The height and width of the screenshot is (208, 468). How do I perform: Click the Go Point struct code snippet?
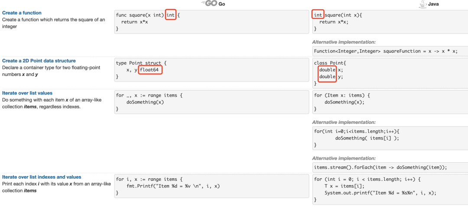coord(211,70)
